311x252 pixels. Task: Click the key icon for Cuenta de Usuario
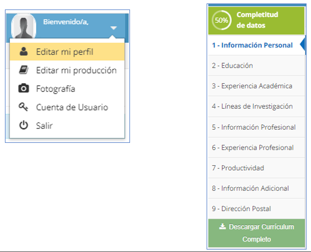(x=24, y=107)
